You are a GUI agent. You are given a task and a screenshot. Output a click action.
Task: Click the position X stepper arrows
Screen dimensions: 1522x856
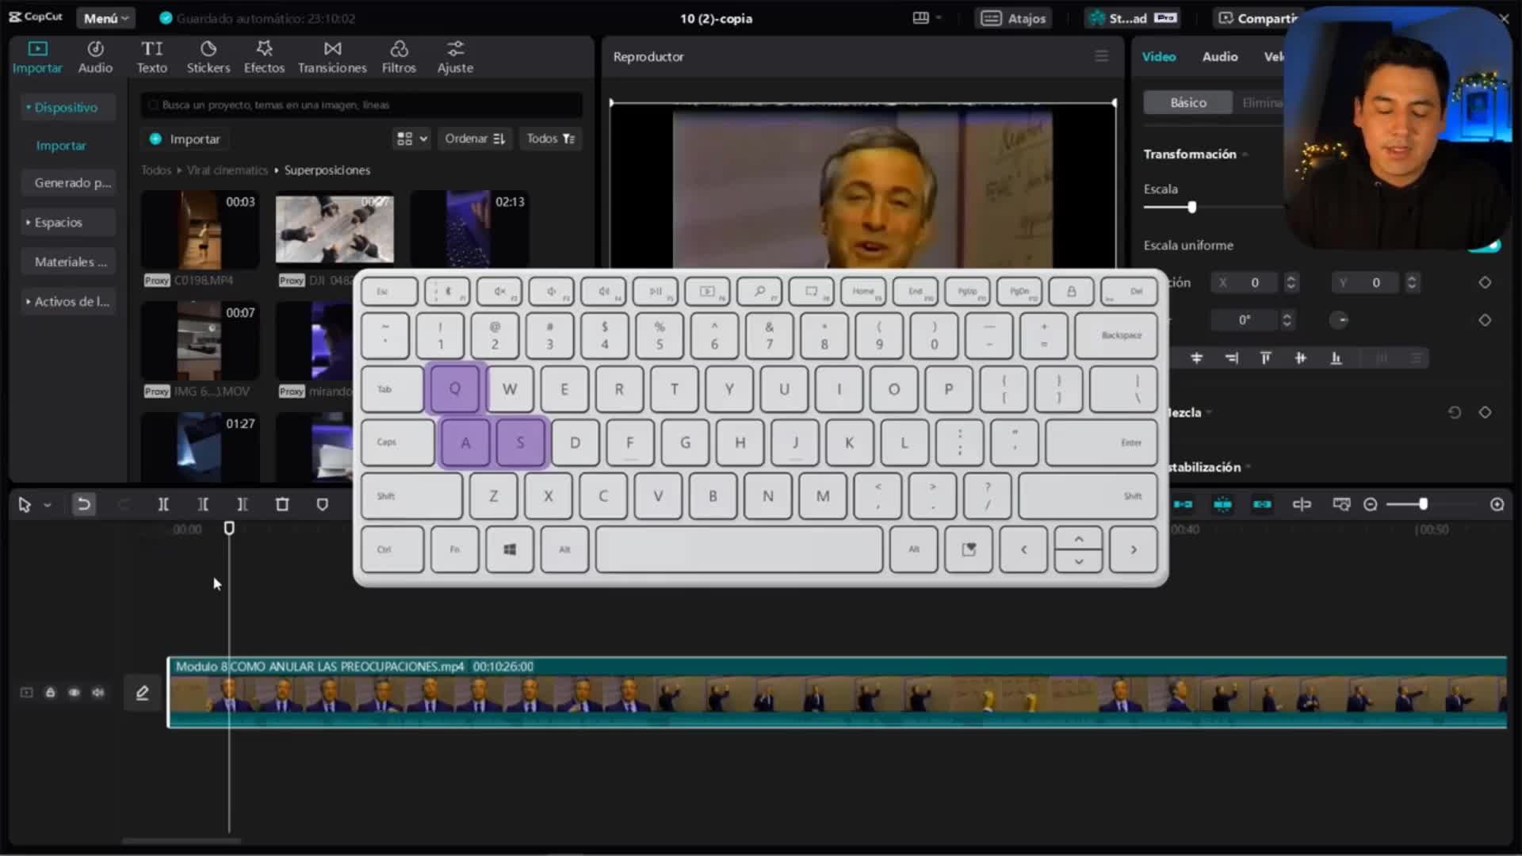point(1291,283)
